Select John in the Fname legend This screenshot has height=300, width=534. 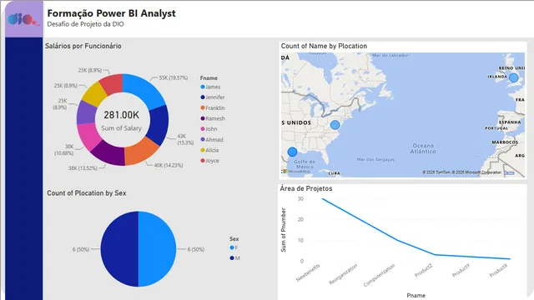click(209, 129)
